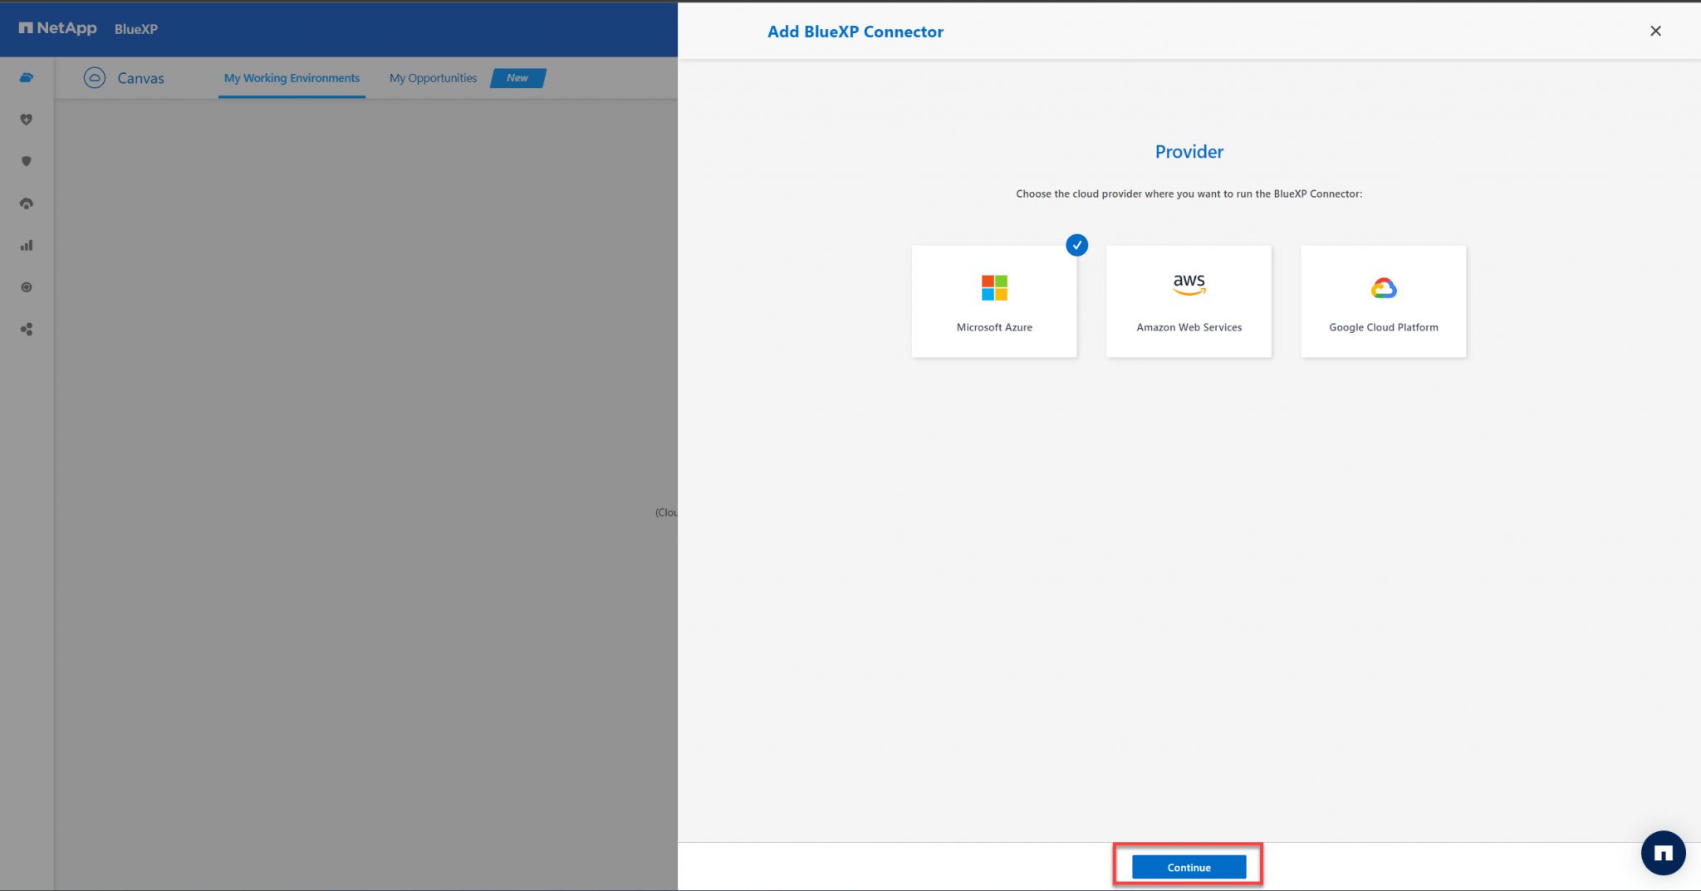
Task: Click the nodes cluster sidebar icon
Action: coord(26,329)
